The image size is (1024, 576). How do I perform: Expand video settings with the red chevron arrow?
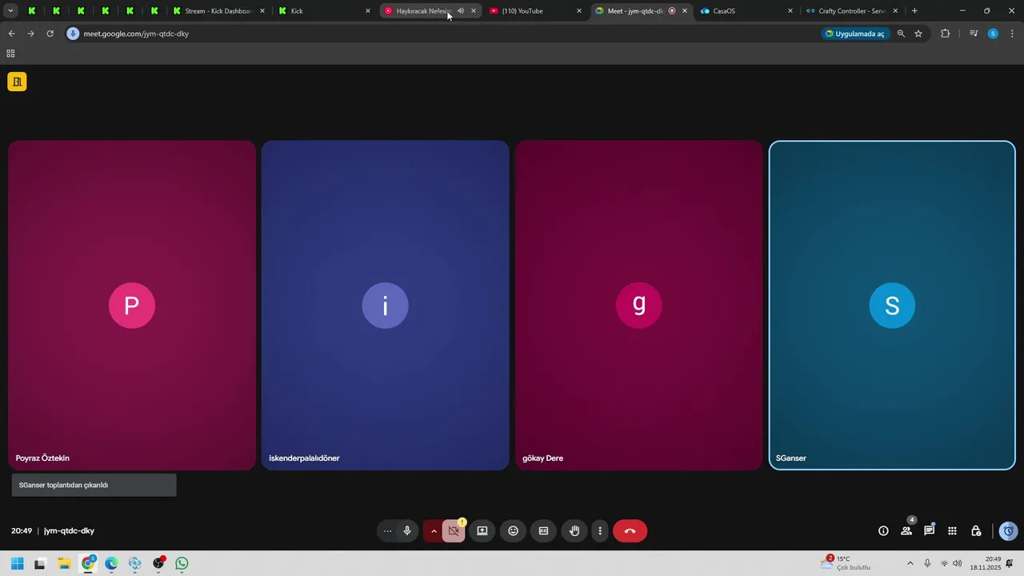(434, 531)
